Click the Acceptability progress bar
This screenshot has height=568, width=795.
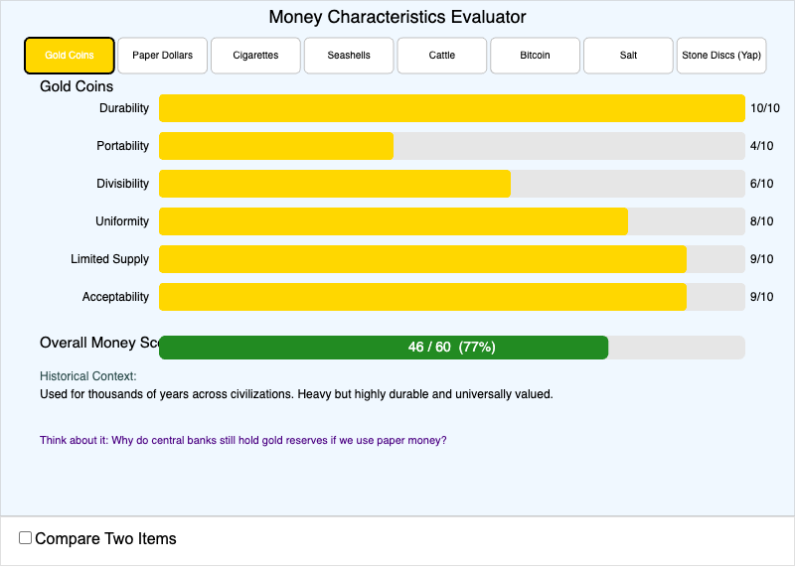452,297
